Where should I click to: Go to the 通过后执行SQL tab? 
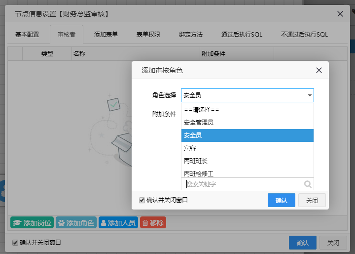click(x=242, y=35)
